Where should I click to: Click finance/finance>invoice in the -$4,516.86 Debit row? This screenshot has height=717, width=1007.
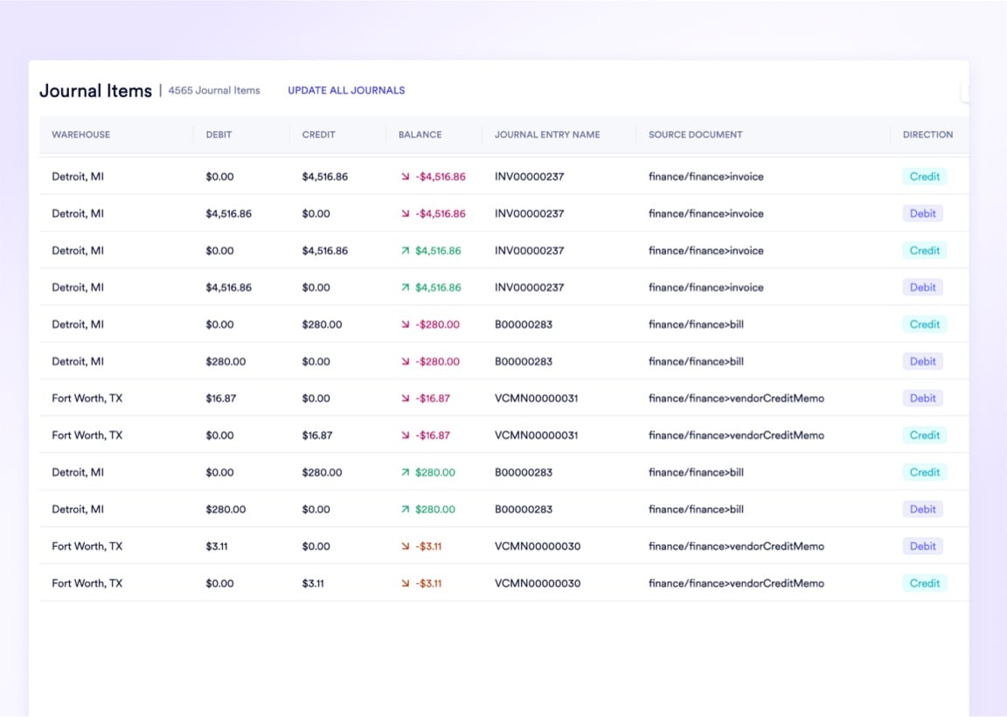(705, 214)
